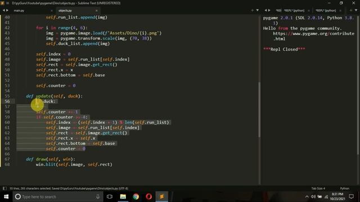360x202 pixels.
Task: Click the 'self.counter = 0' line 53
Action: (x=56, y=85)
